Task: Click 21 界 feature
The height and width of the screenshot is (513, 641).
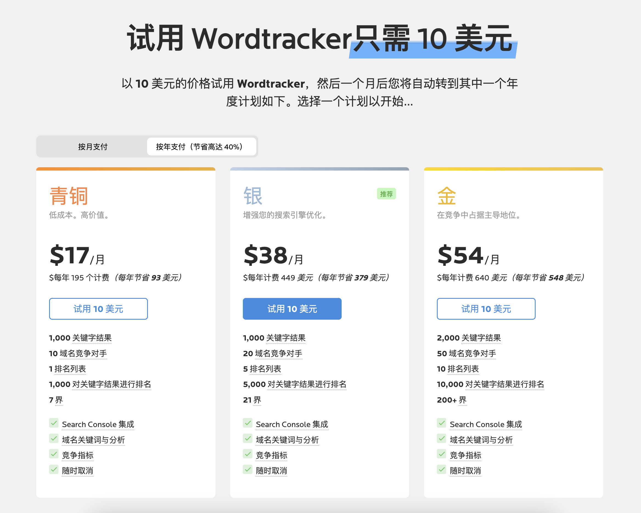Action: click(x=252, y=400)
